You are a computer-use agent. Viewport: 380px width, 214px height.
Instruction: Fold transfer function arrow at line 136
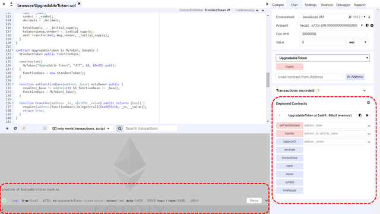tap(13, 103)
